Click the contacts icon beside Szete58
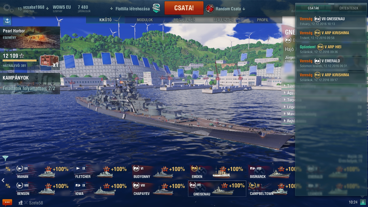Screen dimensions: 368x207 click(x=20, y=203)
